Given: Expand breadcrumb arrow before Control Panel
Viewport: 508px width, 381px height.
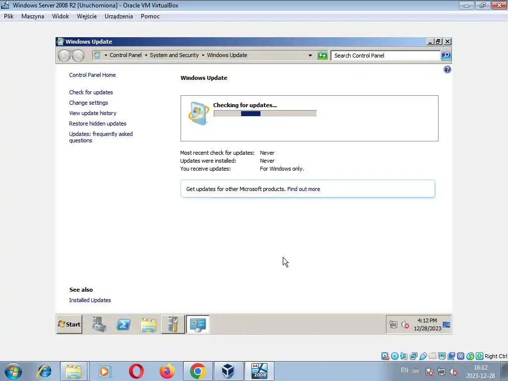Looking at the screenshot, I should click(106, 56).
